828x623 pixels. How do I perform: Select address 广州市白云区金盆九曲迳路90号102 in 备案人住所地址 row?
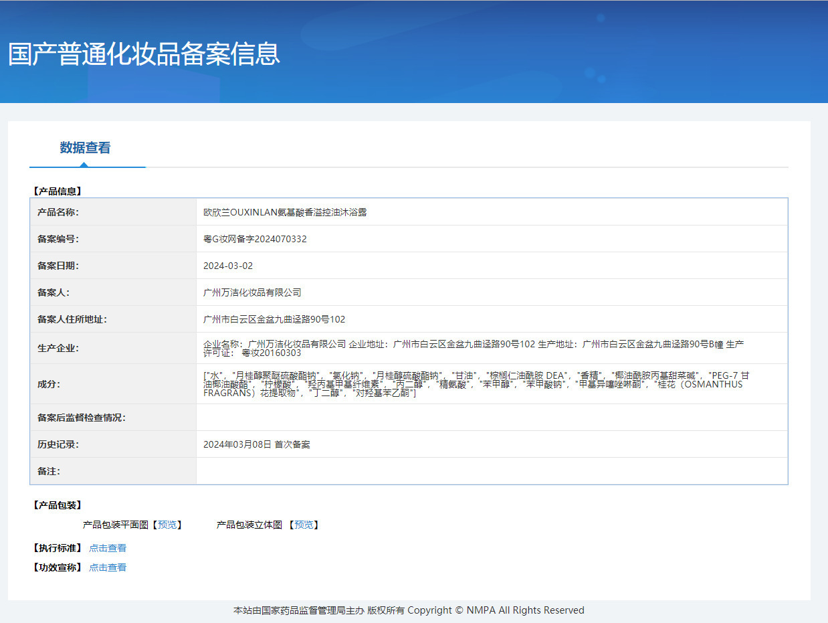click(274, 319)
